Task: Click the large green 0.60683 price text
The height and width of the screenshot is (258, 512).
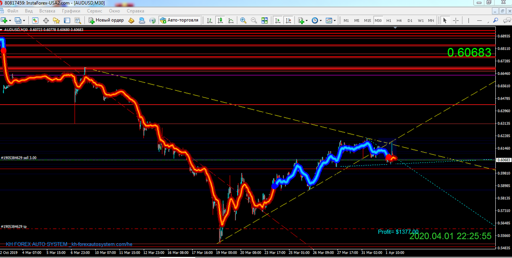Action: coord(469,52)
